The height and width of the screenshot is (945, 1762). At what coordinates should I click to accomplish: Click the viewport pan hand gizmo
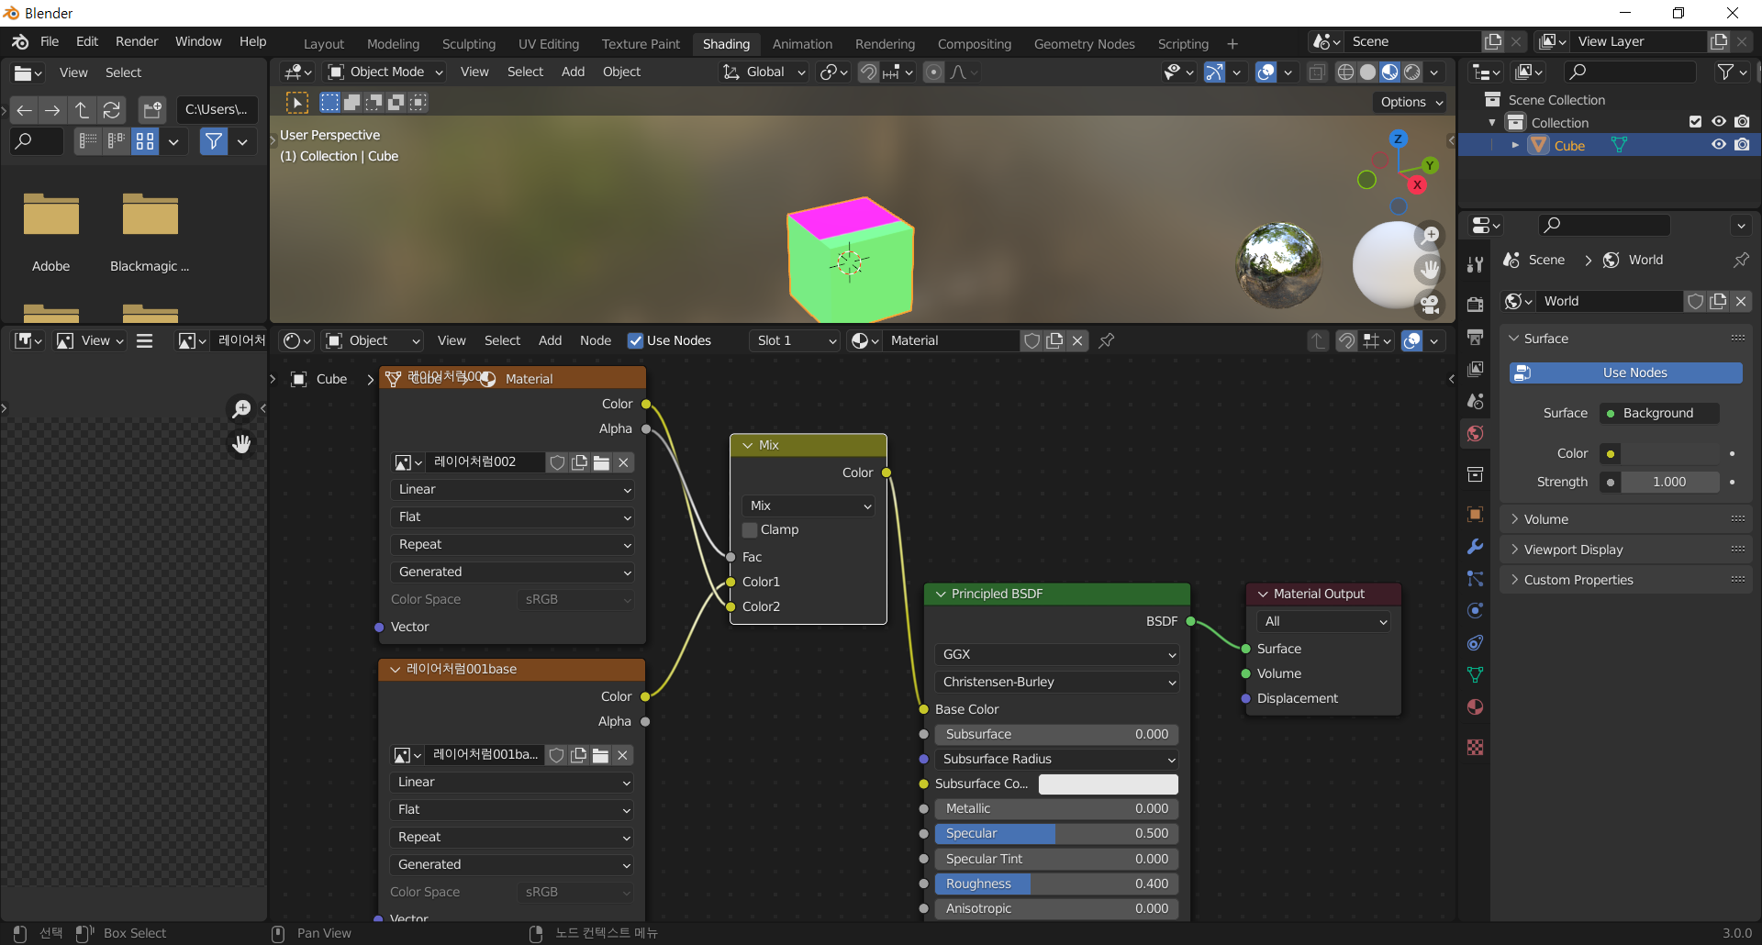pos(1429,269)
